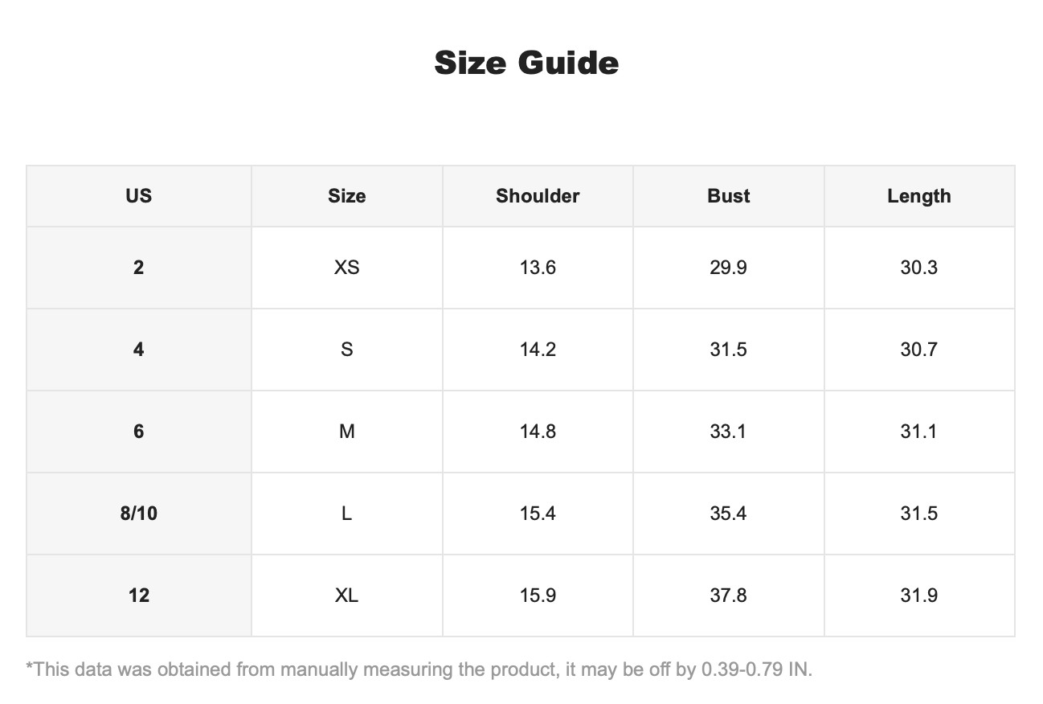Click the Bust column header
1043x704 pixels.
(x=729, y=196)
